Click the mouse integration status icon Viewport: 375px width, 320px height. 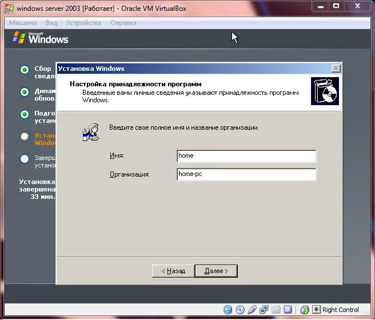click(x=305, y=310)
